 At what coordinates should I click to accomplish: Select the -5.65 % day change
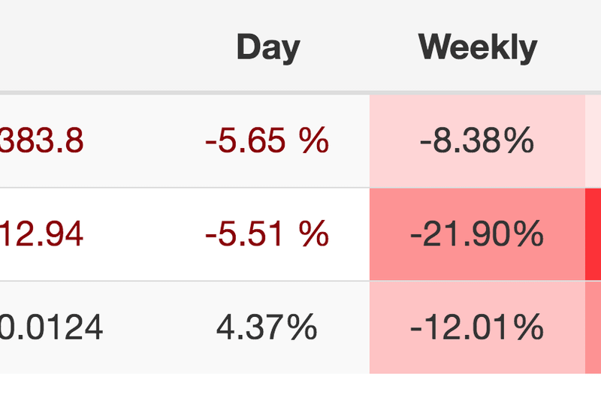point(267,140)
